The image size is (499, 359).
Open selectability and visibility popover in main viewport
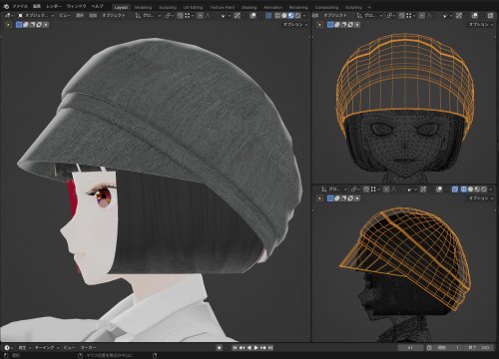point(226,16)
